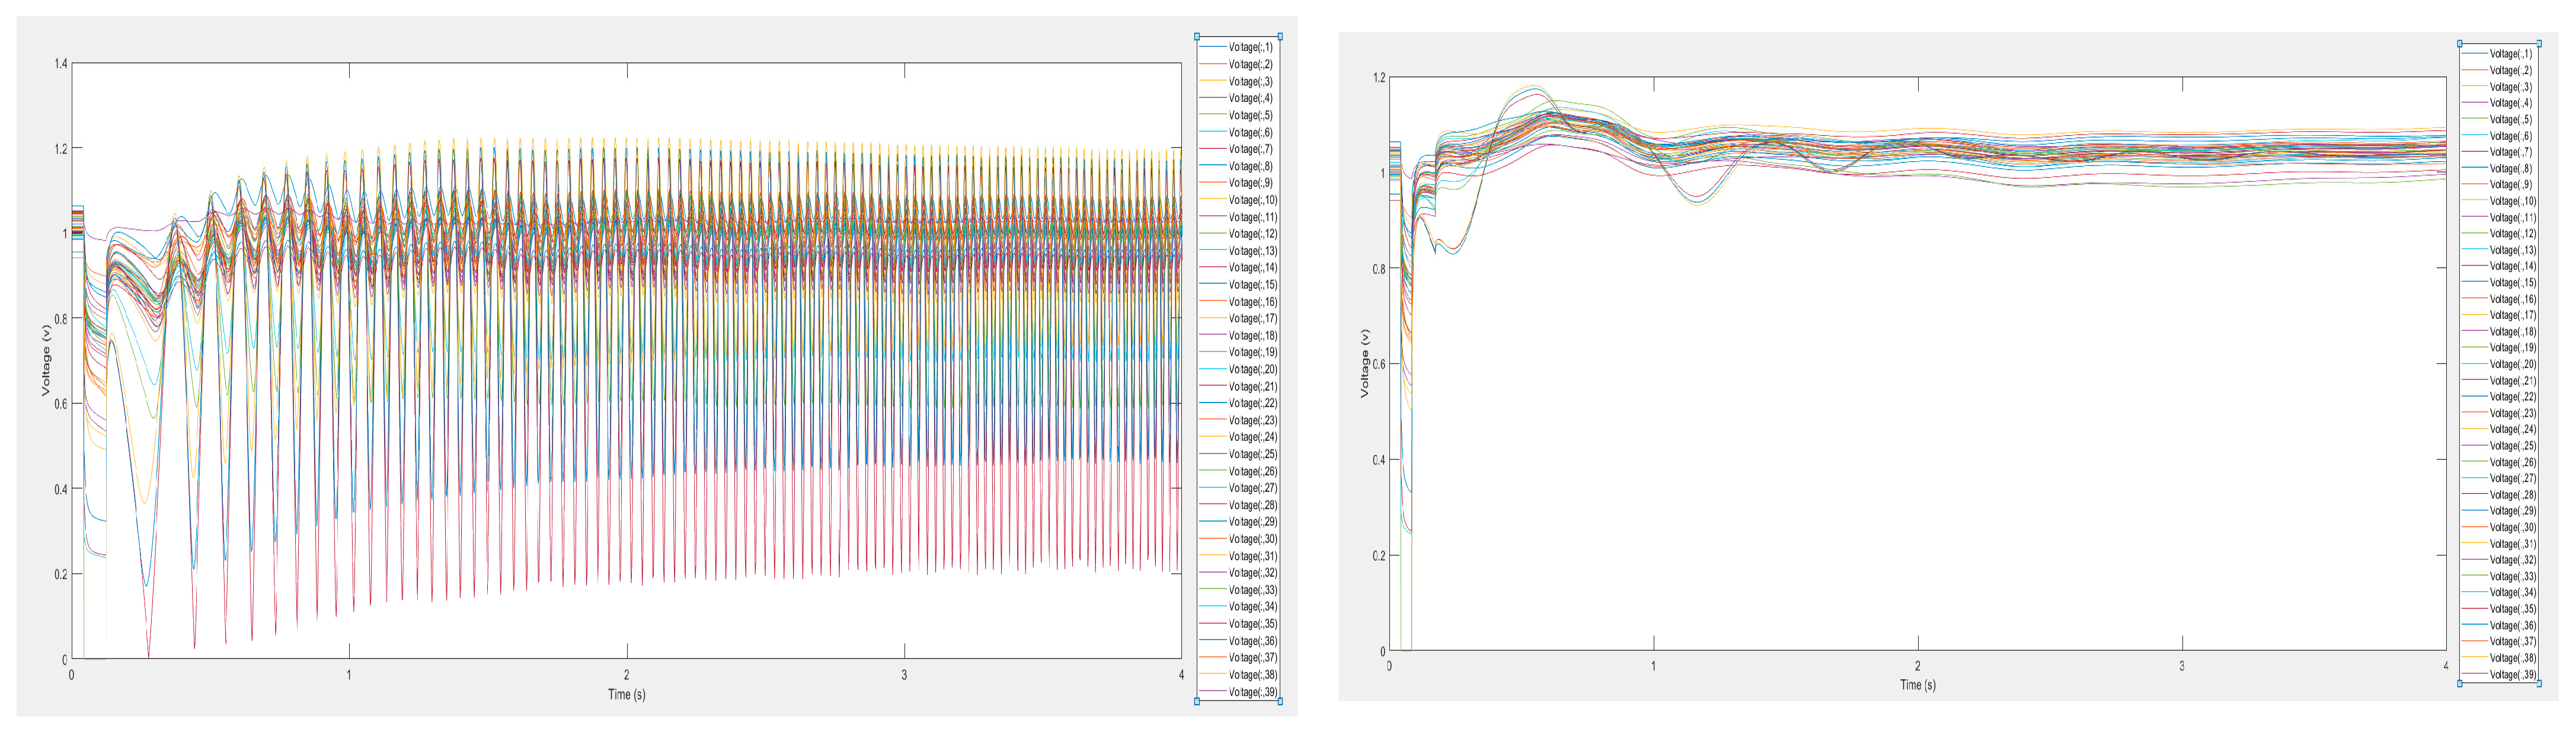
Task: Click top-right resize handle of right legend
Action: point(2539,44)
